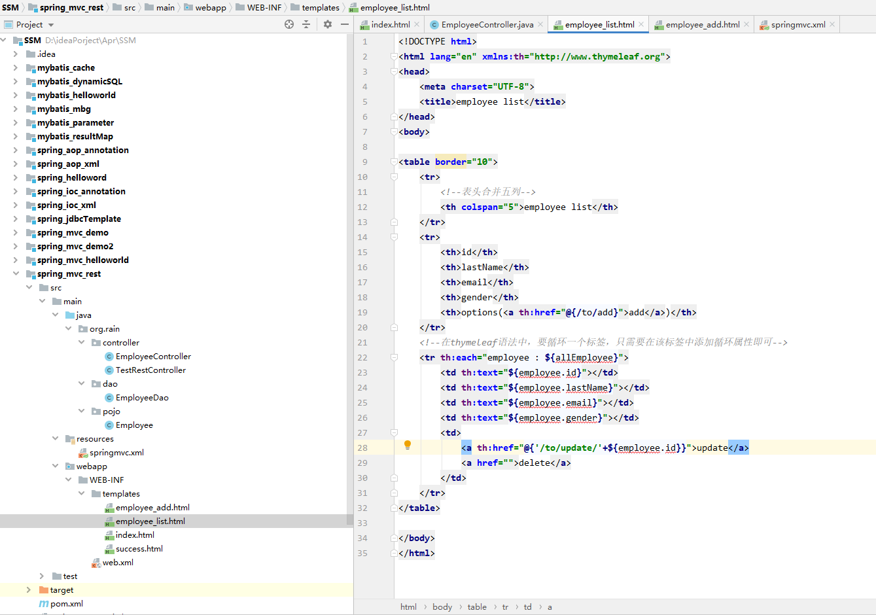Click line number 28 in gutter

click(362, 448)
